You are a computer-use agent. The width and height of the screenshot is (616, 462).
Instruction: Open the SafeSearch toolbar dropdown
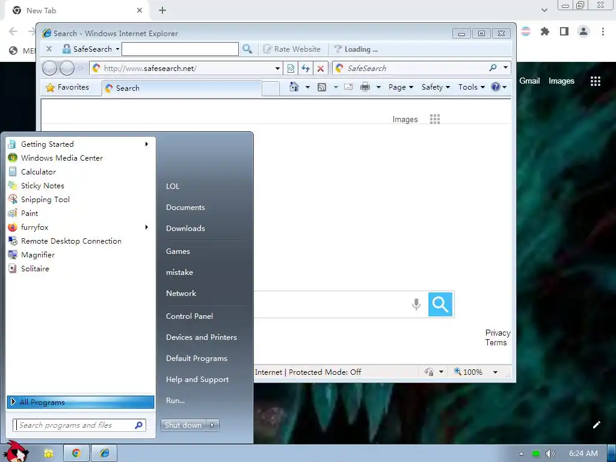tap(117, 49)
